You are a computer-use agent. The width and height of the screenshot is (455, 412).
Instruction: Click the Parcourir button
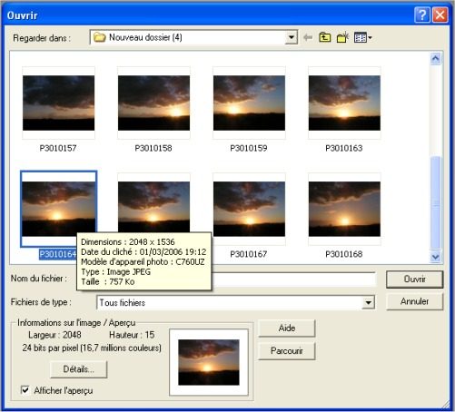click(287, 351)
